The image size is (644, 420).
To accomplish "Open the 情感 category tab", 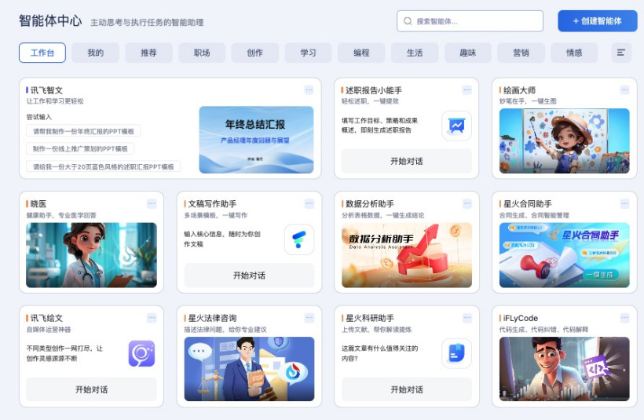I will point(574,53).
